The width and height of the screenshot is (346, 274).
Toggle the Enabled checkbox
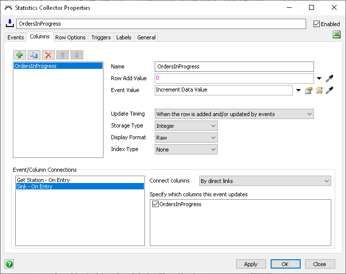point(317,24)
